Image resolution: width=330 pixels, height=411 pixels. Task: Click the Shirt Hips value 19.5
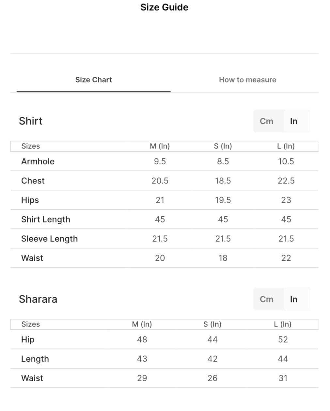(x=223, y=200)
